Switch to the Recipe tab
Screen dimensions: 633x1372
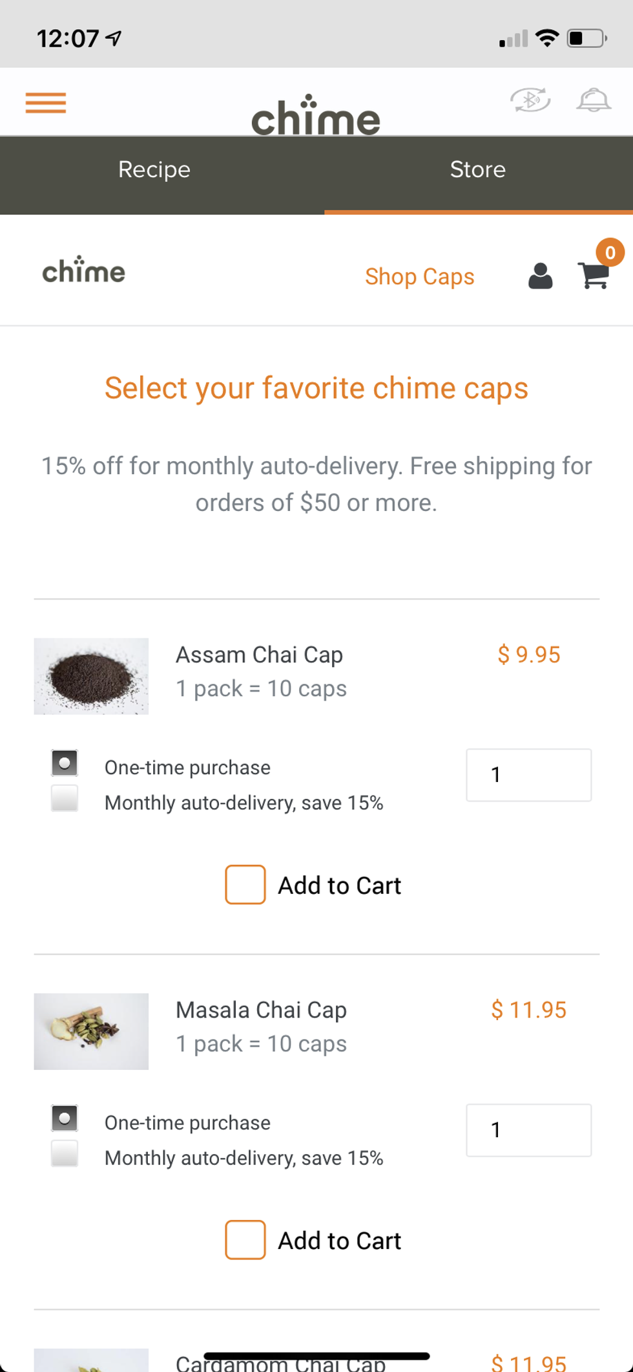pos(154,169)
